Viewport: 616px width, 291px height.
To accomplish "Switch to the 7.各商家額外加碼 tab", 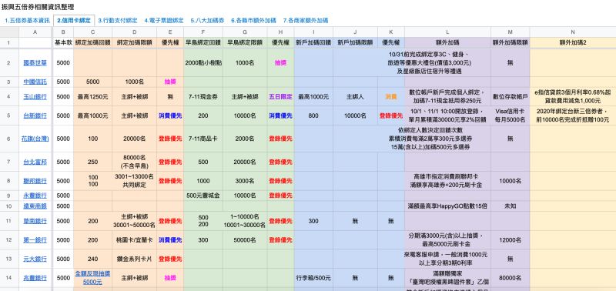I will click(x=305, y=21).
